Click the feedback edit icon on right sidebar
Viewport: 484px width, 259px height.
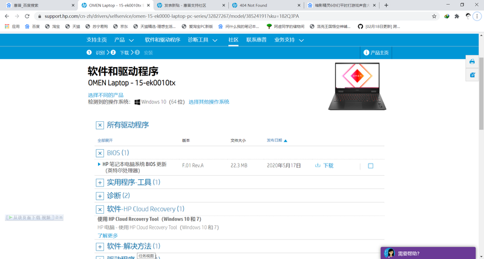[472, 75]
